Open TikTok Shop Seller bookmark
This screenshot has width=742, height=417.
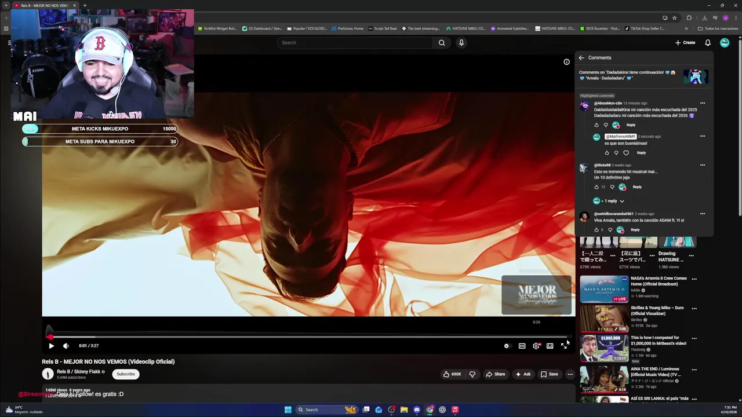coord(645,28)
